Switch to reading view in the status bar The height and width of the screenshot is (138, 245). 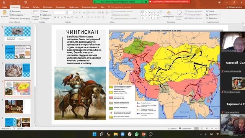tap(207, 128)
